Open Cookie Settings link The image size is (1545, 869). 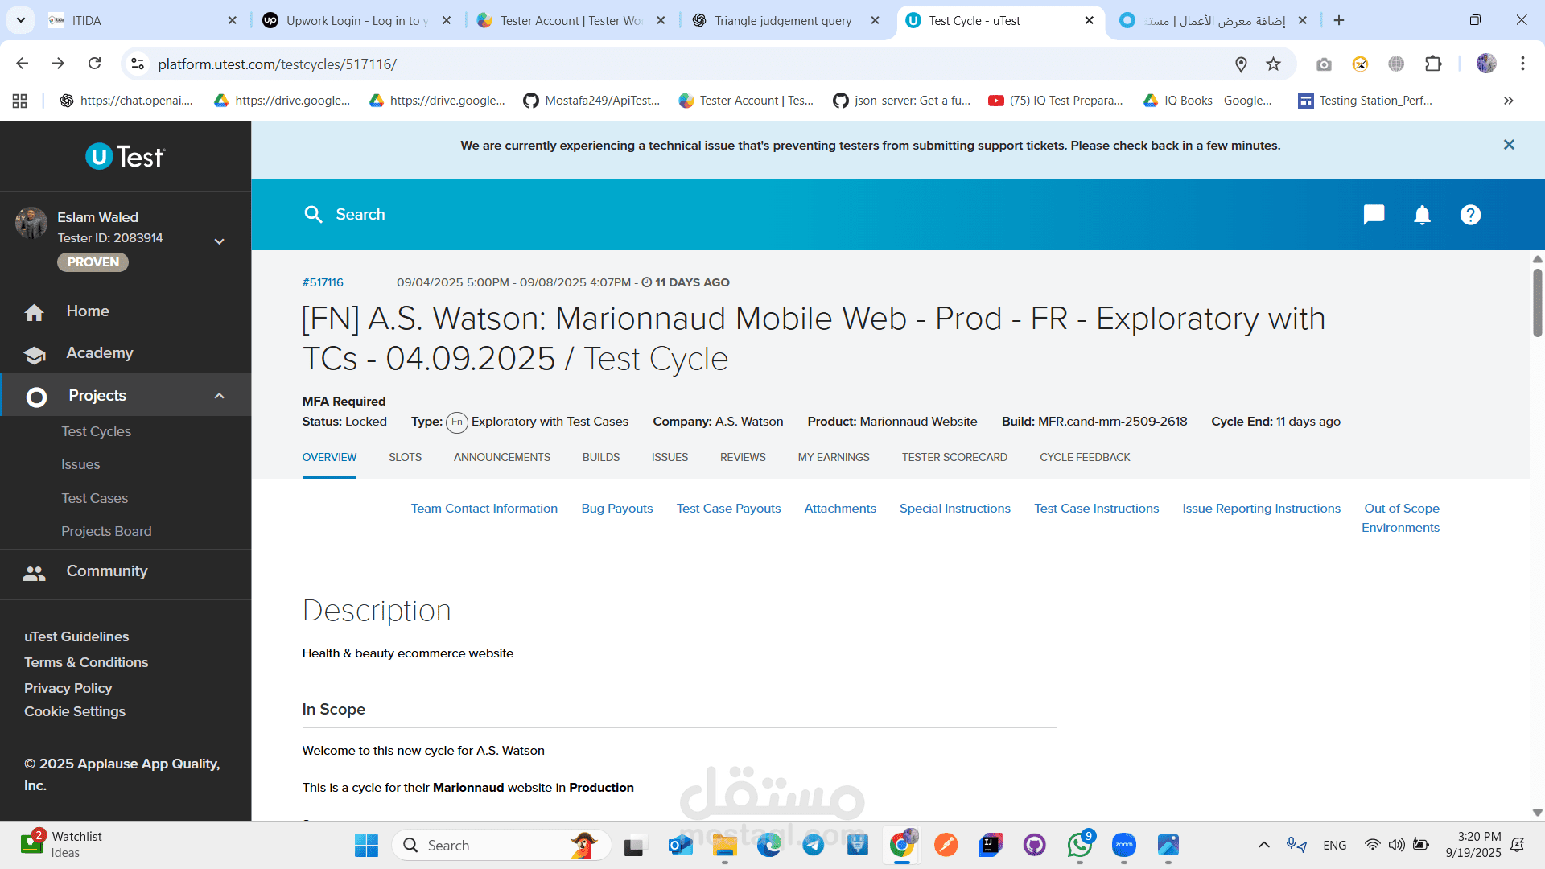[x=75, y=711]
